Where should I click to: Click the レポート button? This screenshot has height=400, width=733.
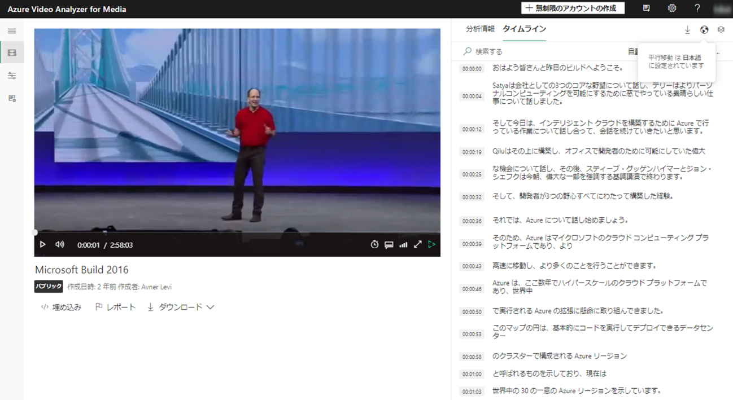115,307
